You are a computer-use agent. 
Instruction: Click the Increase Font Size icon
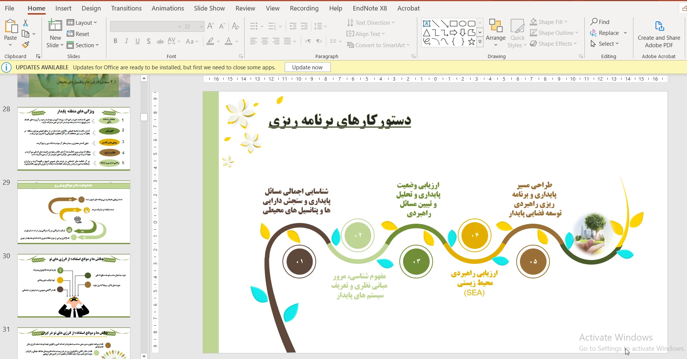[x=211, y=26]
